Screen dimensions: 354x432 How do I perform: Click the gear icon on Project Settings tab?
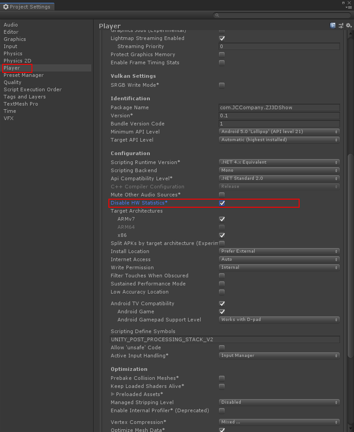coord(6,7)
